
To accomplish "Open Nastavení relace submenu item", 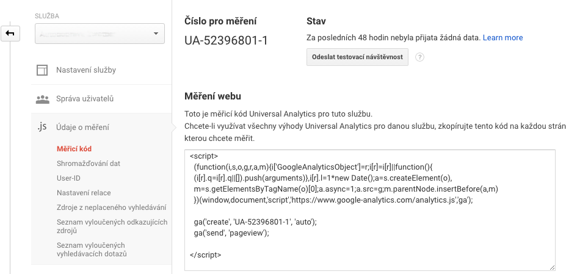I will click(x=84, y=193).
